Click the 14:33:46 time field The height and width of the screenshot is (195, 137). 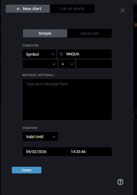[90, 152]
